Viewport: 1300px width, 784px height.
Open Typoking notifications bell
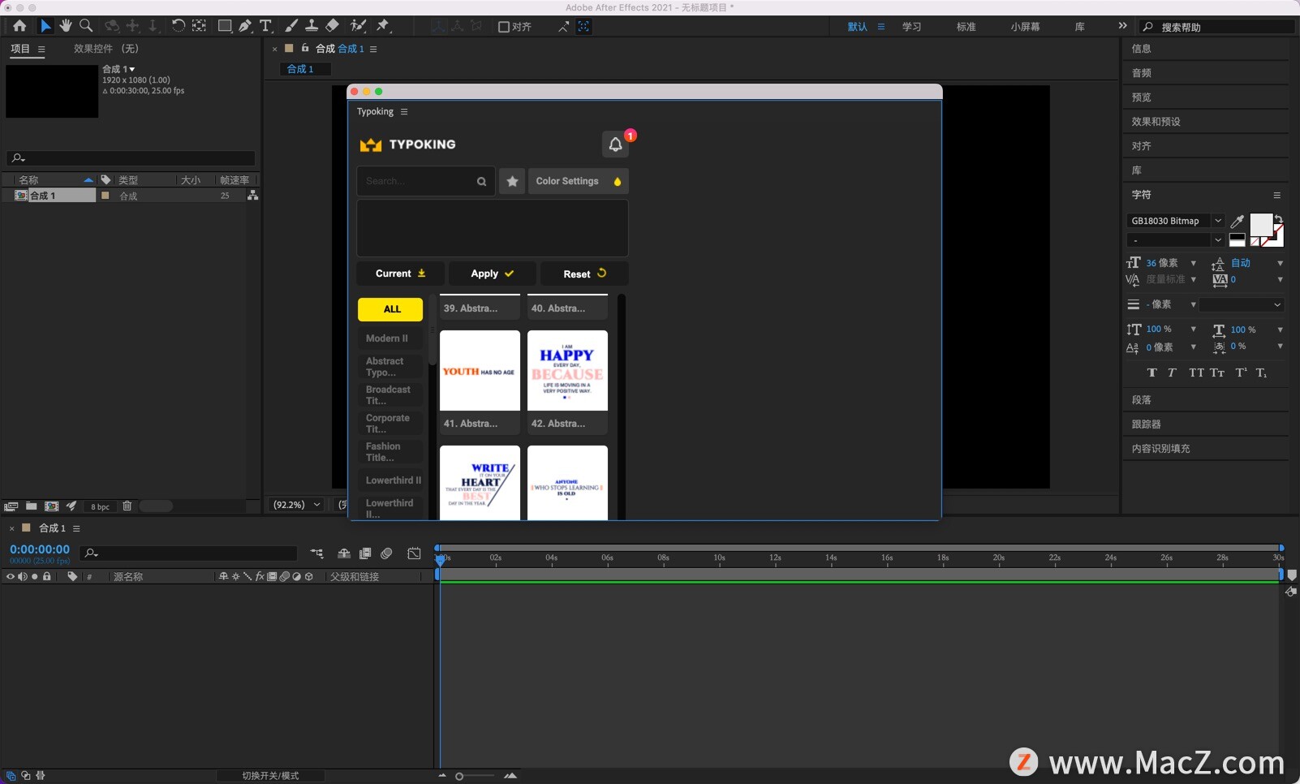[x=615, y=144]
